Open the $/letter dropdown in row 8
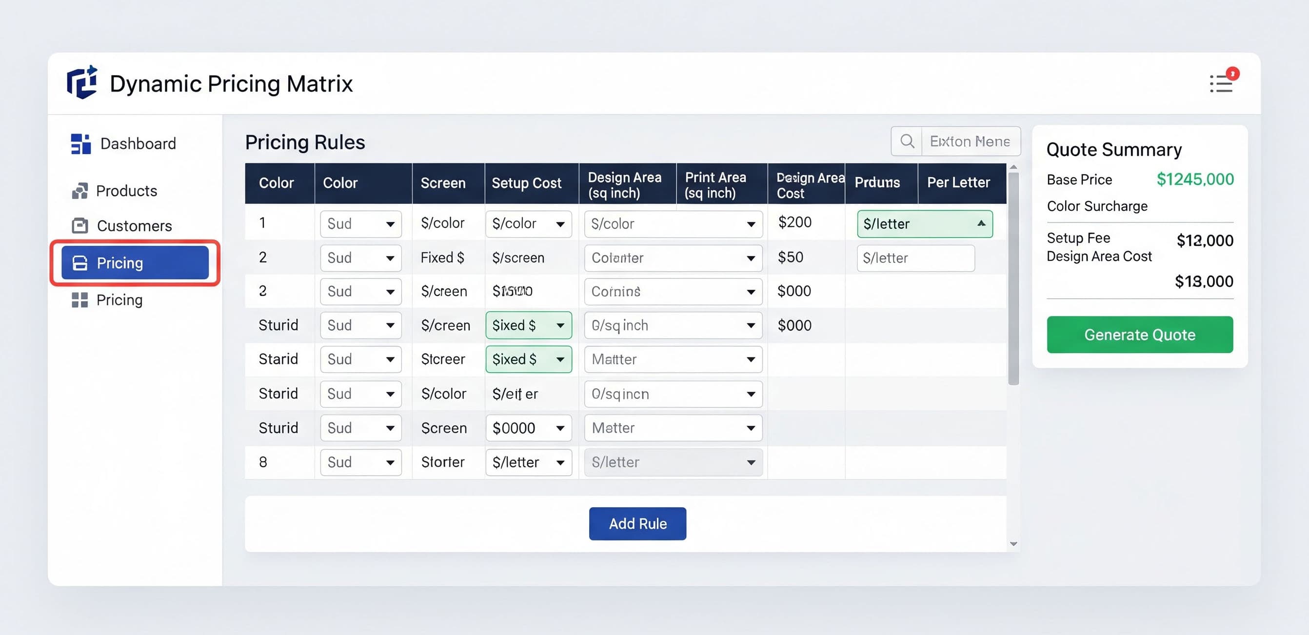 coord(529,462)
